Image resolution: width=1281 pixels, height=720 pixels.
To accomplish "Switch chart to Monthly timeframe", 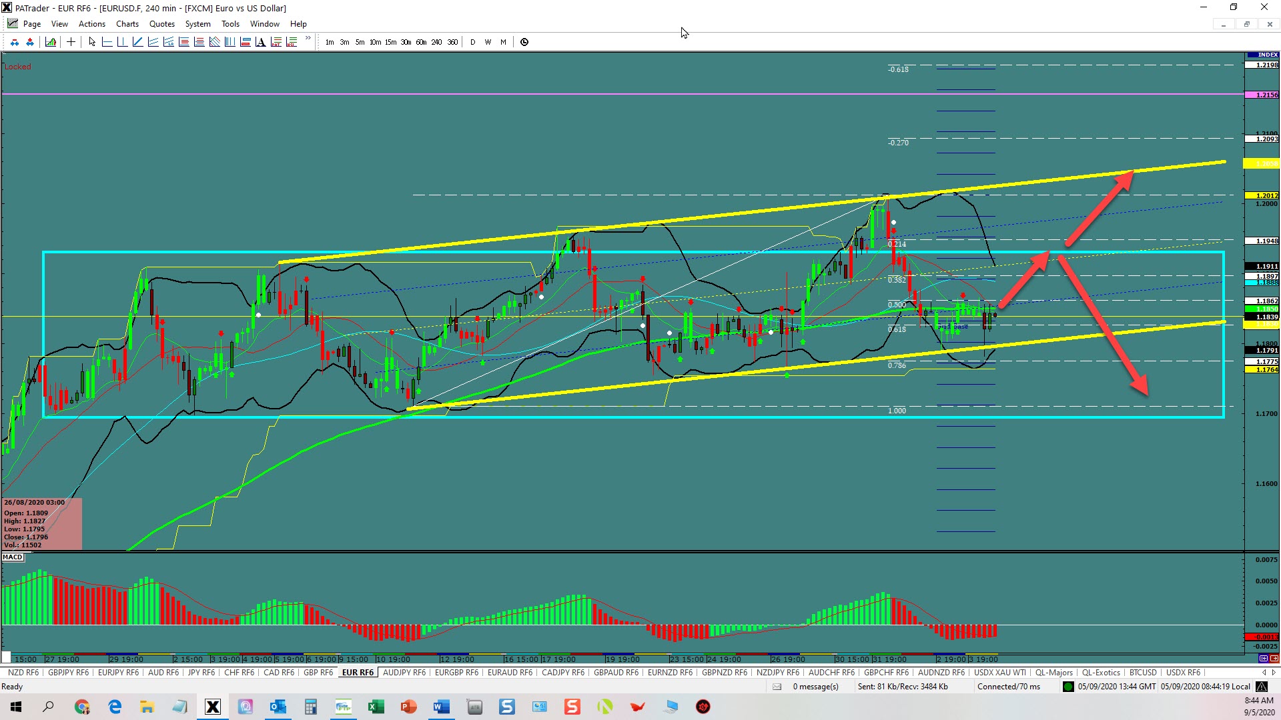I will point(503,42).
